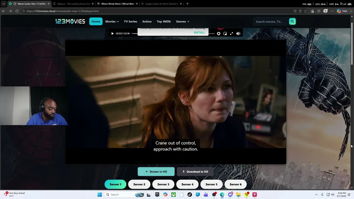This screenshot has width=354, height=199.
Task: Click the Stream in HD button
Action: click(156, 172)
